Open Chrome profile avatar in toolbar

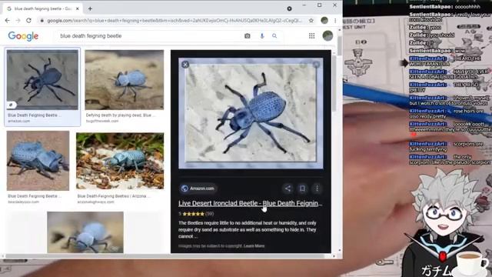tap(324, 21)
